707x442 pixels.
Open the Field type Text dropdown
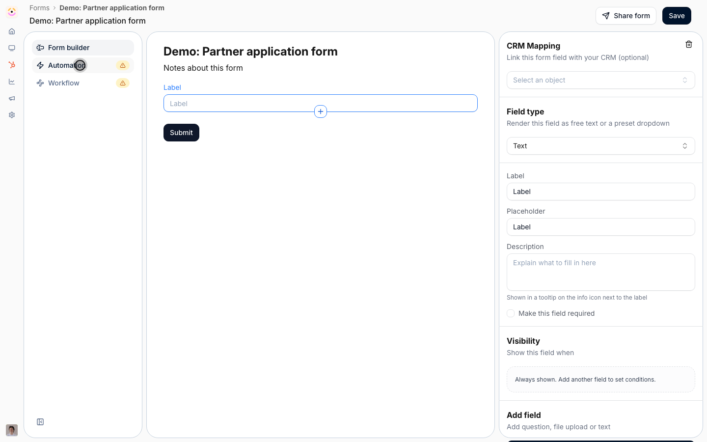601,146
